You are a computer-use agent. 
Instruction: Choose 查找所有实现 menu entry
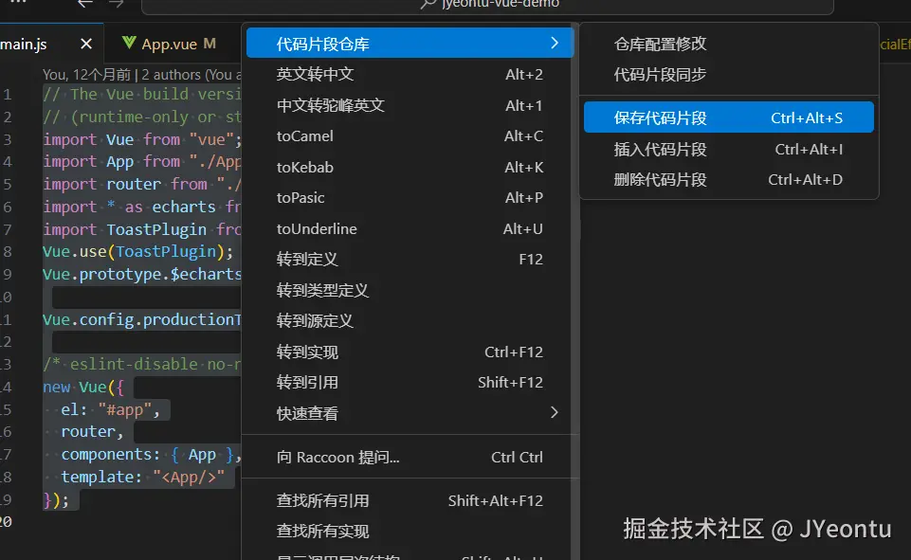(410, 531)
